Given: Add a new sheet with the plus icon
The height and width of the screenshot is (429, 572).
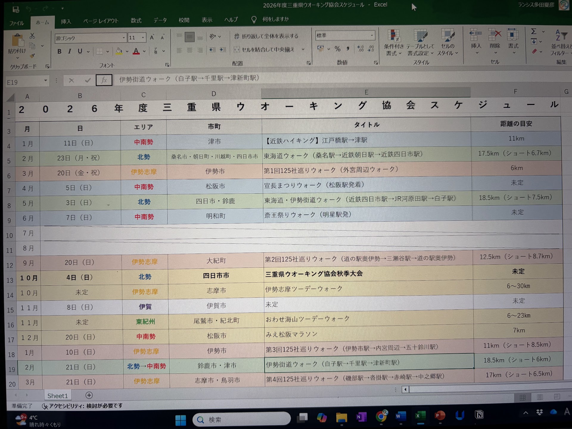Looking at the screenshot, I should [x=89, y=395].
